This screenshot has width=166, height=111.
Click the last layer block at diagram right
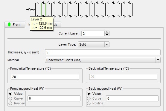[x=130, y=9]
